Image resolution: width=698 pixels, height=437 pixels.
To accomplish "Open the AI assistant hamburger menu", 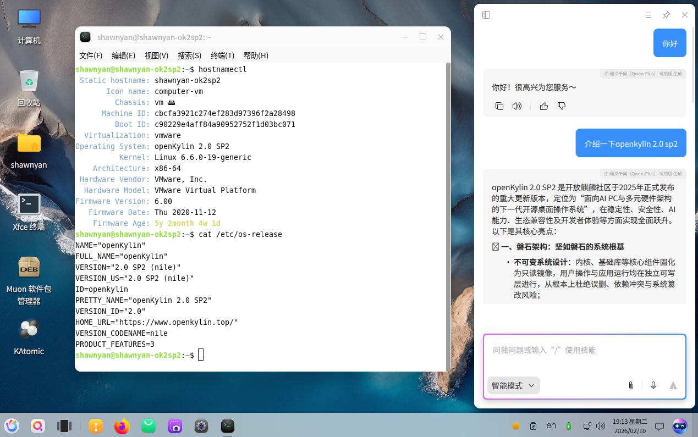I will [648, 15].
